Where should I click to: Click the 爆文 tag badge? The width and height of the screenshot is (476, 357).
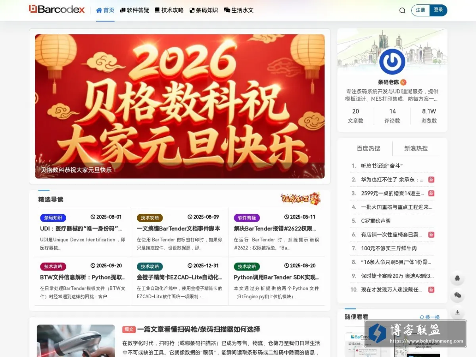(129, 330)
